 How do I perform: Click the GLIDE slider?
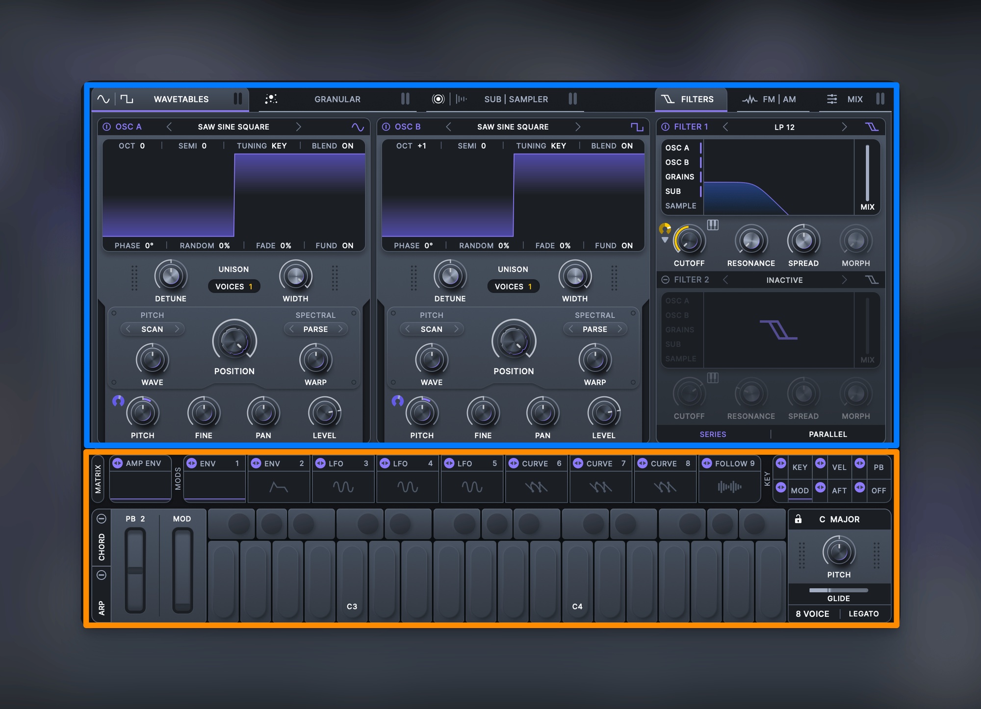pos(838,590)
